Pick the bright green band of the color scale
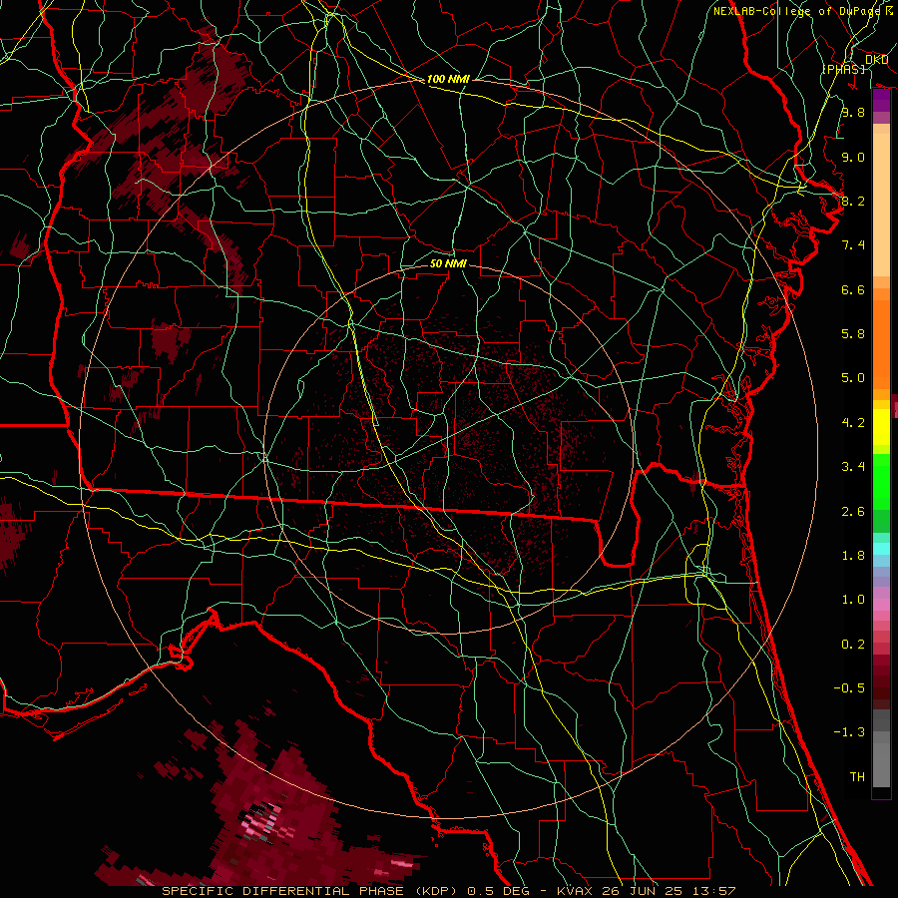The width and height of the screenshot is (898, 898). (x=881, y=482)
